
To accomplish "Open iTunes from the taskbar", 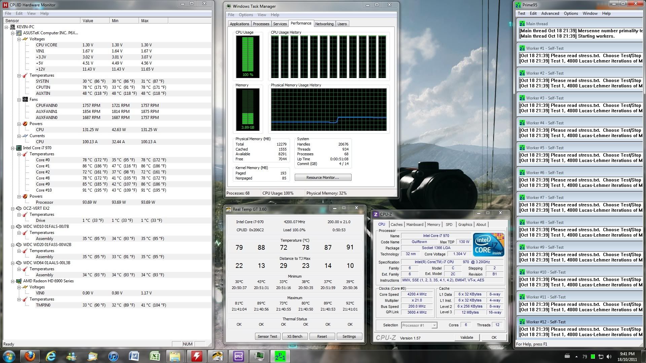I will tap(113, 356).
